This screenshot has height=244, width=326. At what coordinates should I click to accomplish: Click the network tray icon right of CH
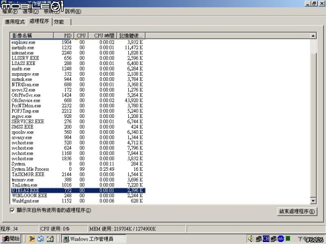point(273,239)
